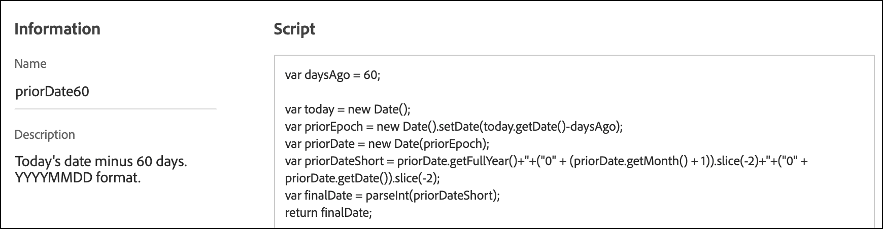Click the Name field label

tap(30, 64)
